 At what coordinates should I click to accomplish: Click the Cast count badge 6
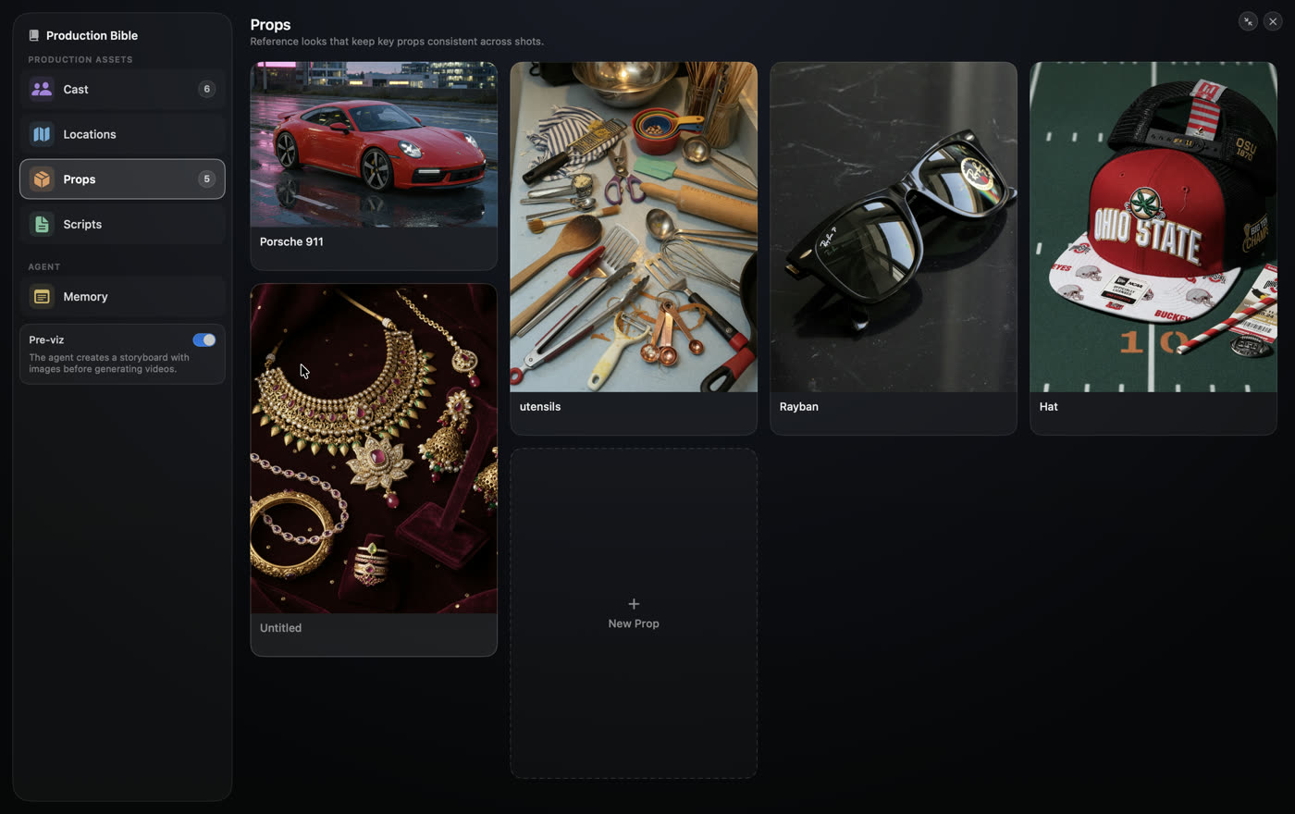(206, 89)
